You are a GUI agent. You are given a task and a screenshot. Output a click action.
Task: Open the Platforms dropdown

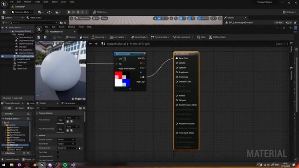100,12
